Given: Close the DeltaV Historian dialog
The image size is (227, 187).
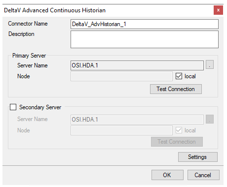Looking at the screenshot, I should tap(218, 10).
